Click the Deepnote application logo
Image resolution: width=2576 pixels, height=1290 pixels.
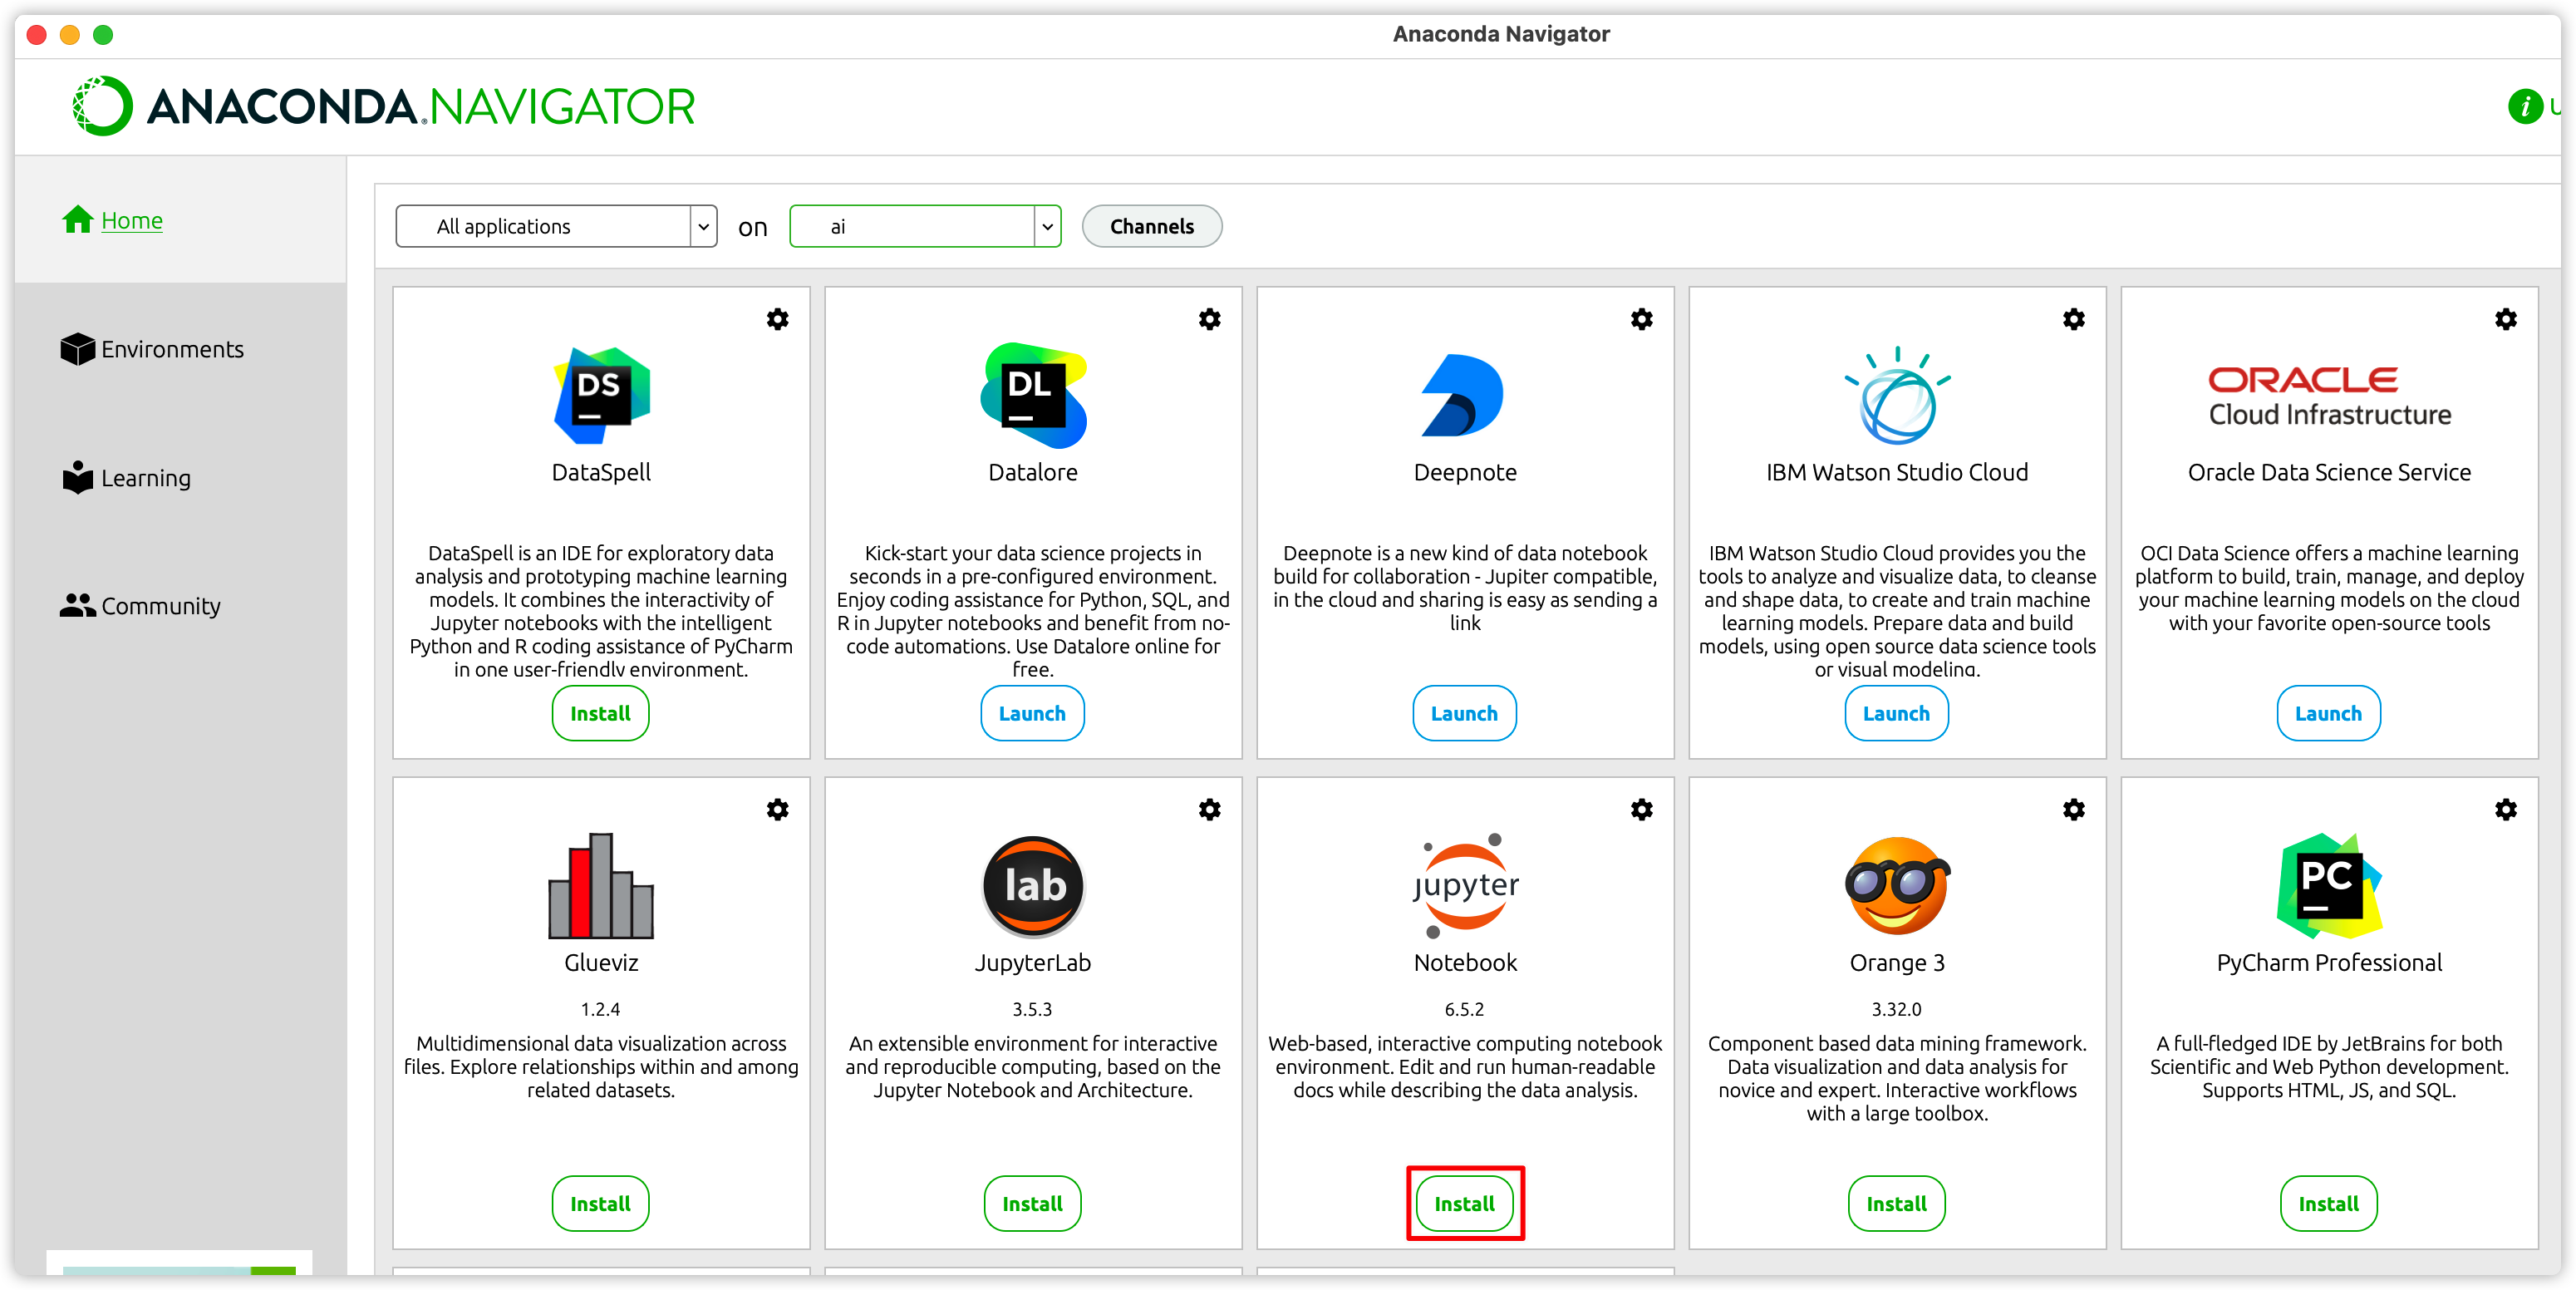coord(1462,395)
